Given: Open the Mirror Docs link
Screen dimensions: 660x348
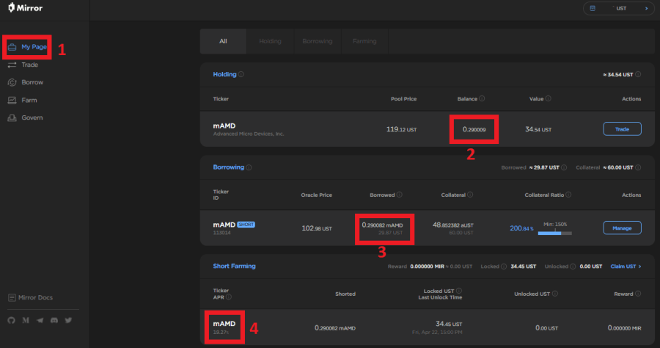Looking at the screenshot, I should point(30,297).
